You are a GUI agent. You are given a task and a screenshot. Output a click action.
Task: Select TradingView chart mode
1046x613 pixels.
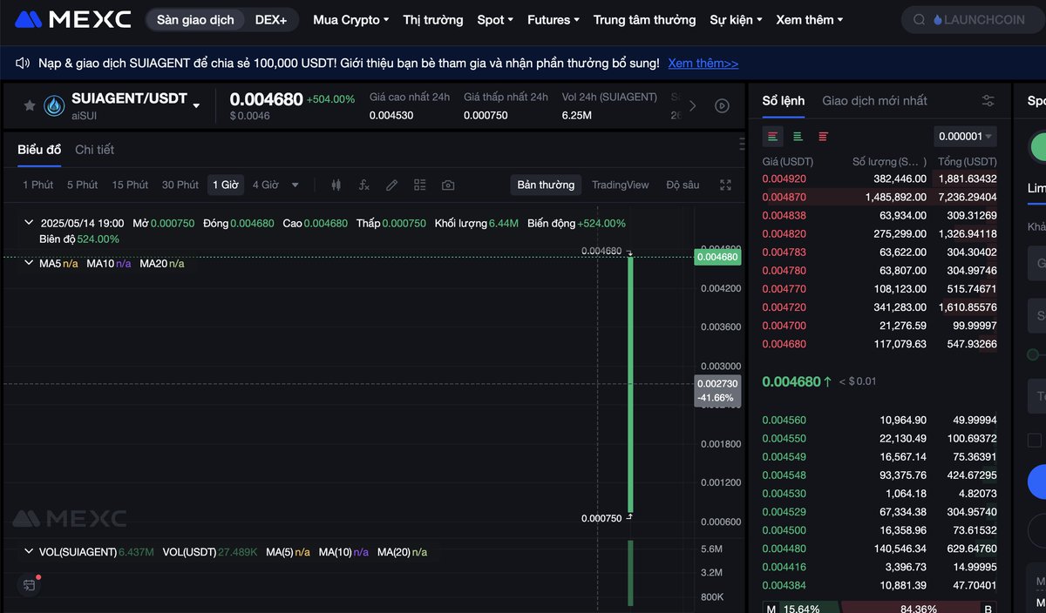pos(621,185)
